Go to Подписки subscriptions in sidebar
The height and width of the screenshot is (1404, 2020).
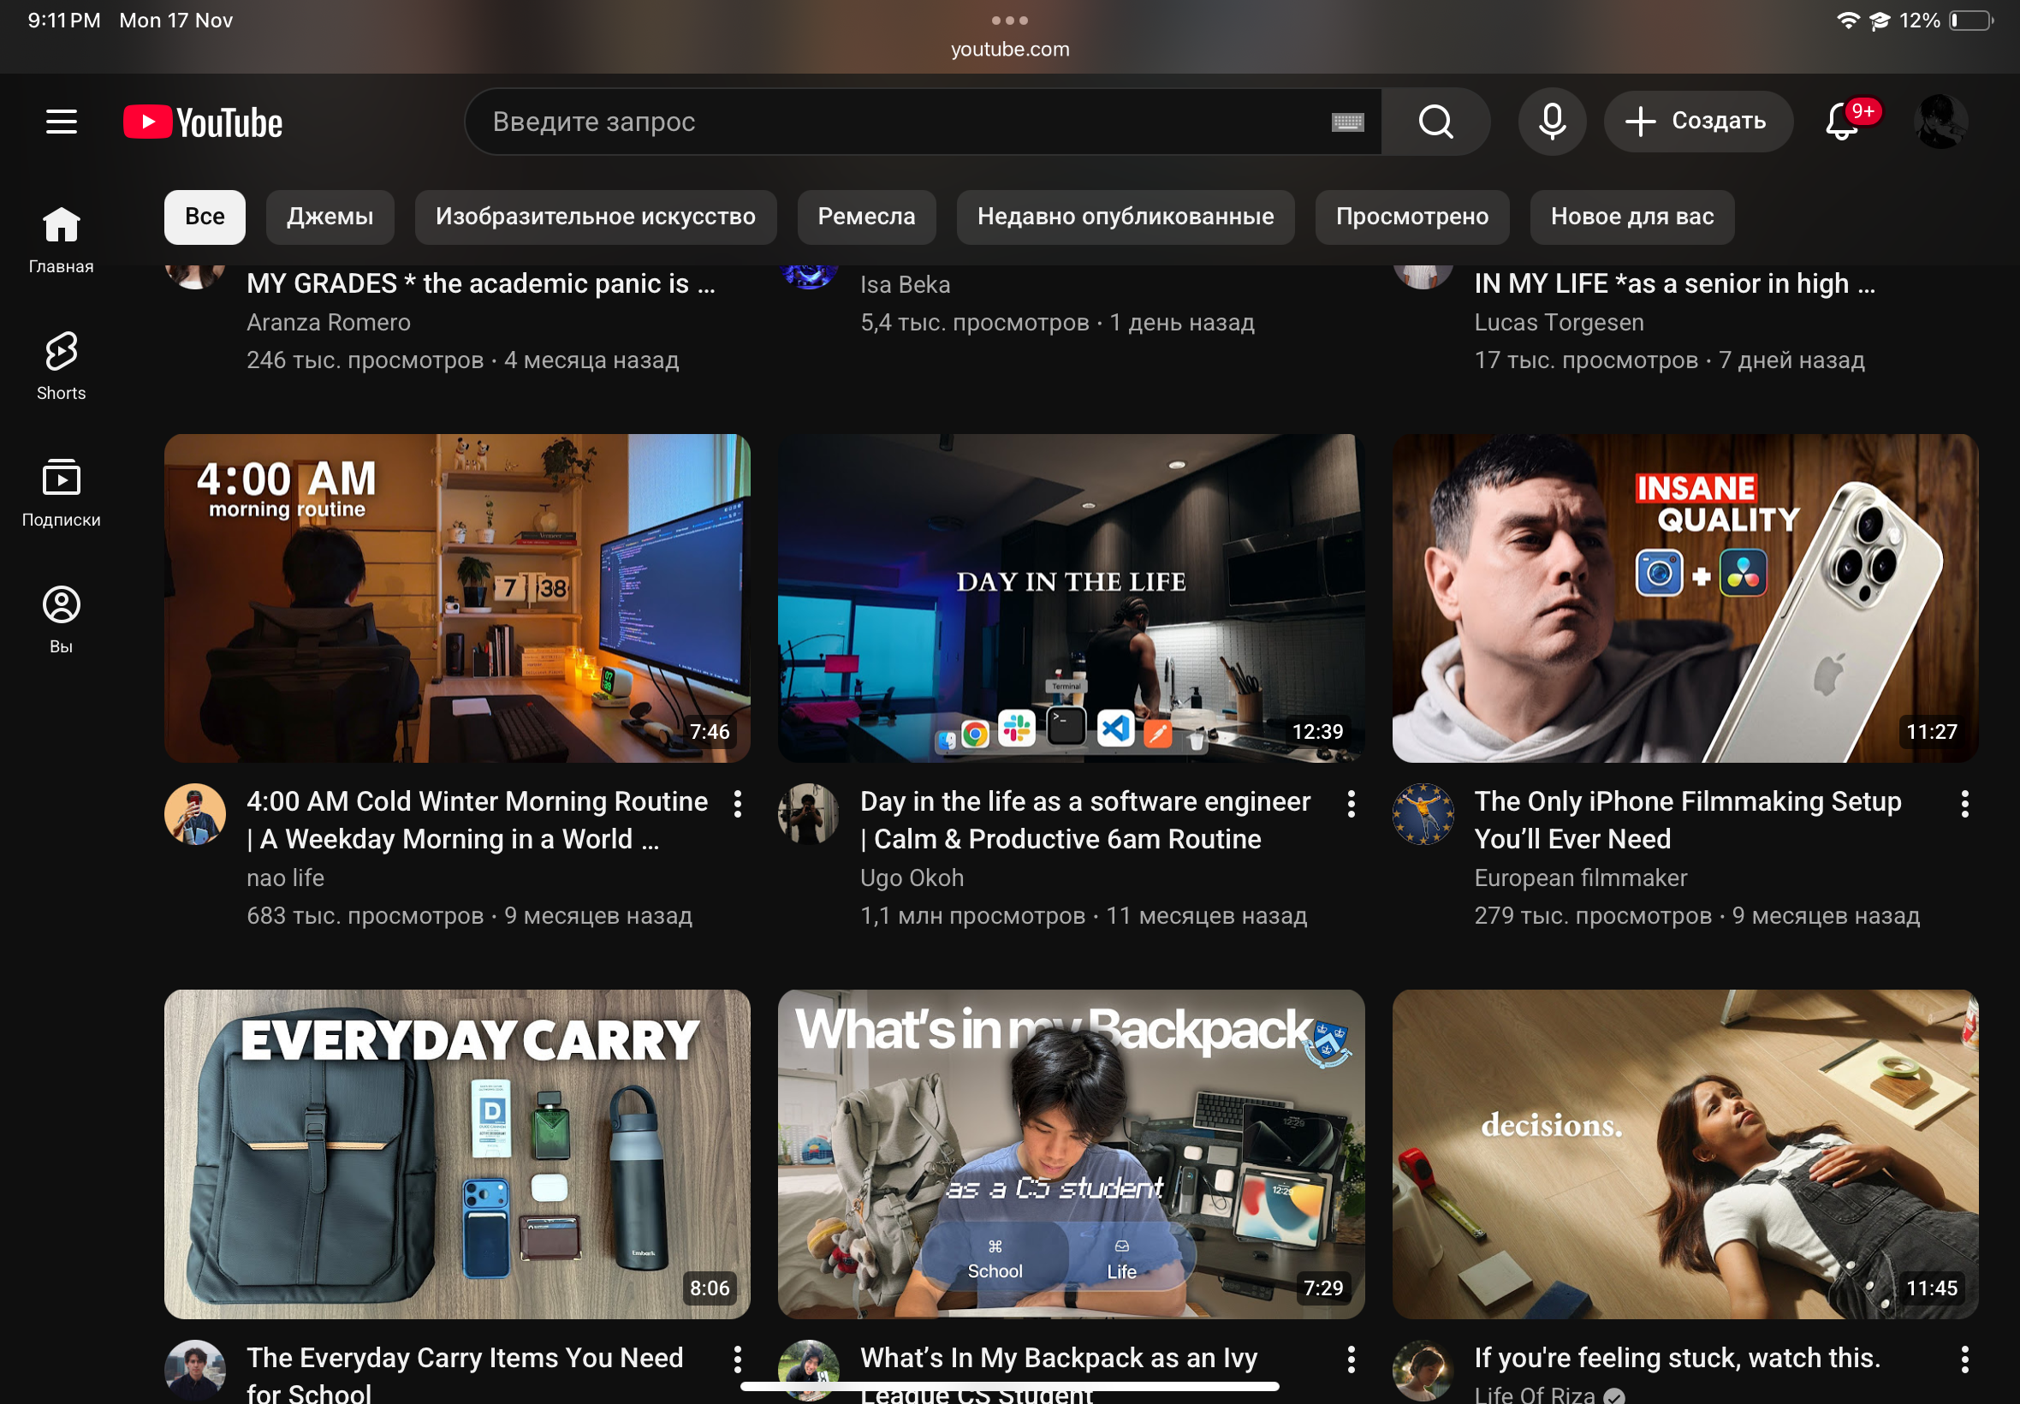[61, 492]
